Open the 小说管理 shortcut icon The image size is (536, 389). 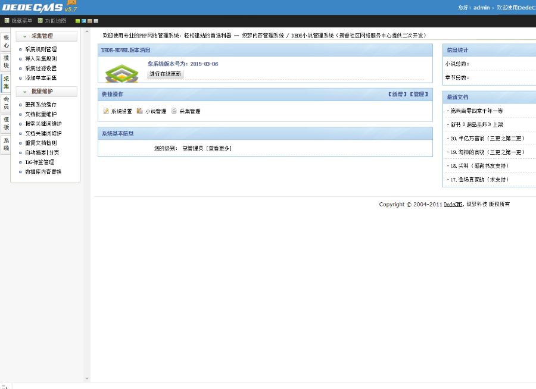pos(140,111)
